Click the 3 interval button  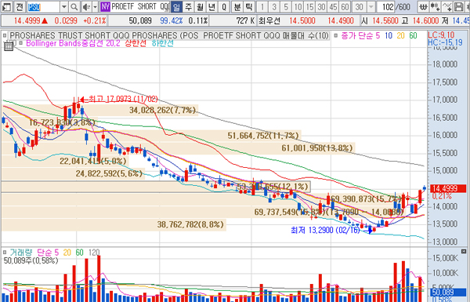(274, 6)
